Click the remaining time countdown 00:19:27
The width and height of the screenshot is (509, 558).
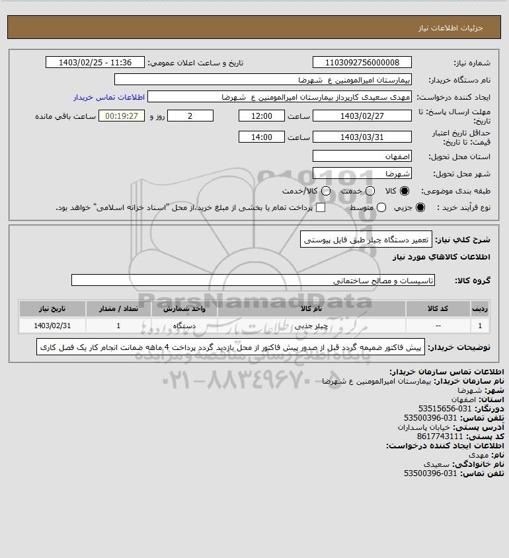click(x=122, y=116)
